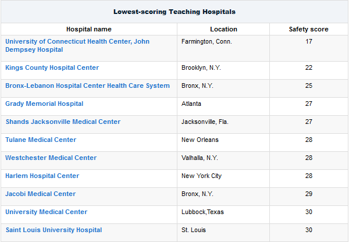Screen dimensions: 349x242
Task: Click Saint Louis University Hospital link
Action: click(x=54, y=230)
